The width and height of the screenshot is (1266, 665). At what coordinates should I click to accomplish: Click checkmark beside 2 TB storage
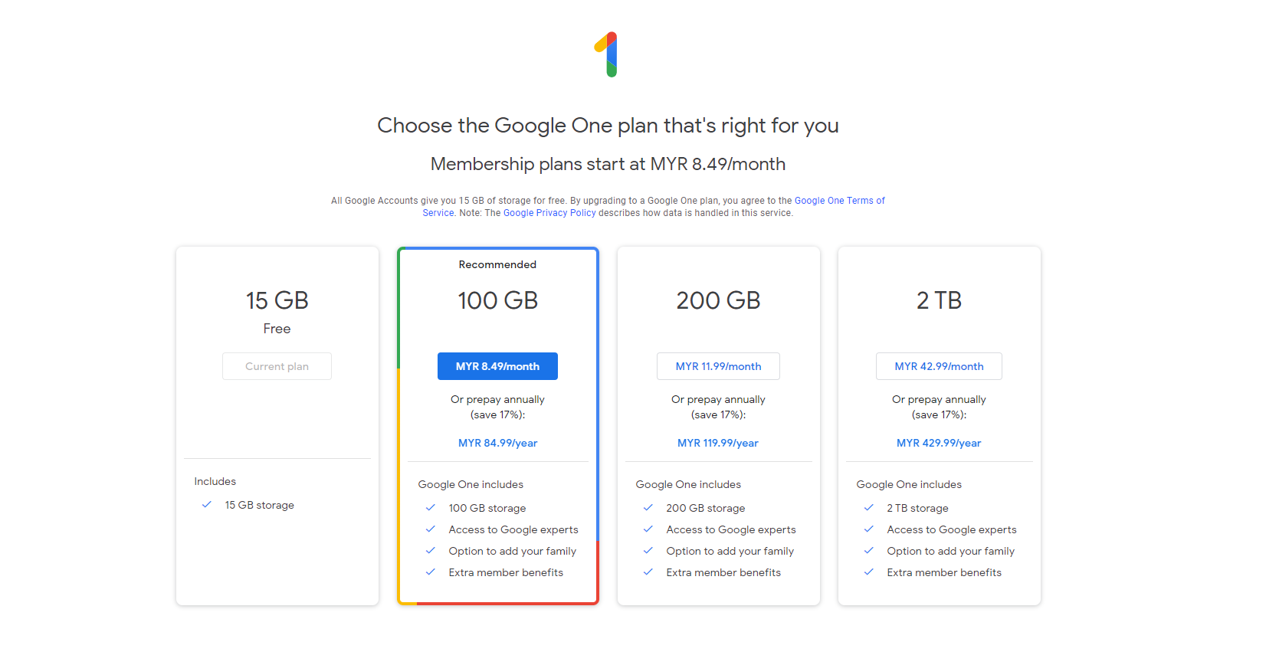(869, 508)
